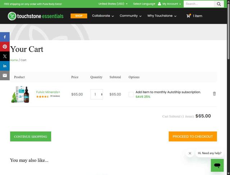This screenshot has height=175, width=230.
Task: Click the Touchstone Essentials logo
Action: coord(36,16)
